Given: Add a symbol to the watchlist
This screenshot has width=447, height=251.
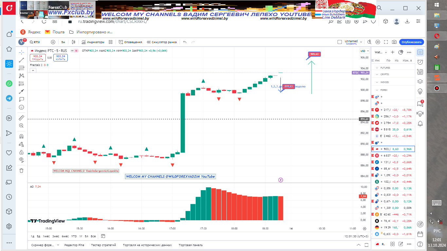Looking at the screenshot, I should [393, 52].
